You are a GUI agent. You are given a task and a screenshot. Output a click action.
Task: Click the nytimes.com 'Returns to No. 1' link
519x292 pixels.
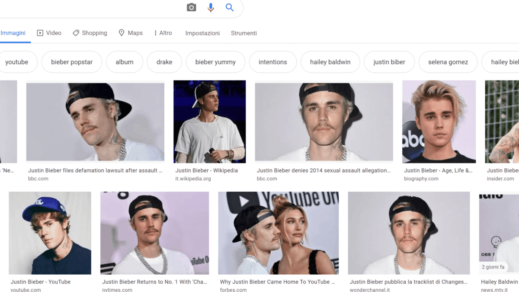(154, 282)
